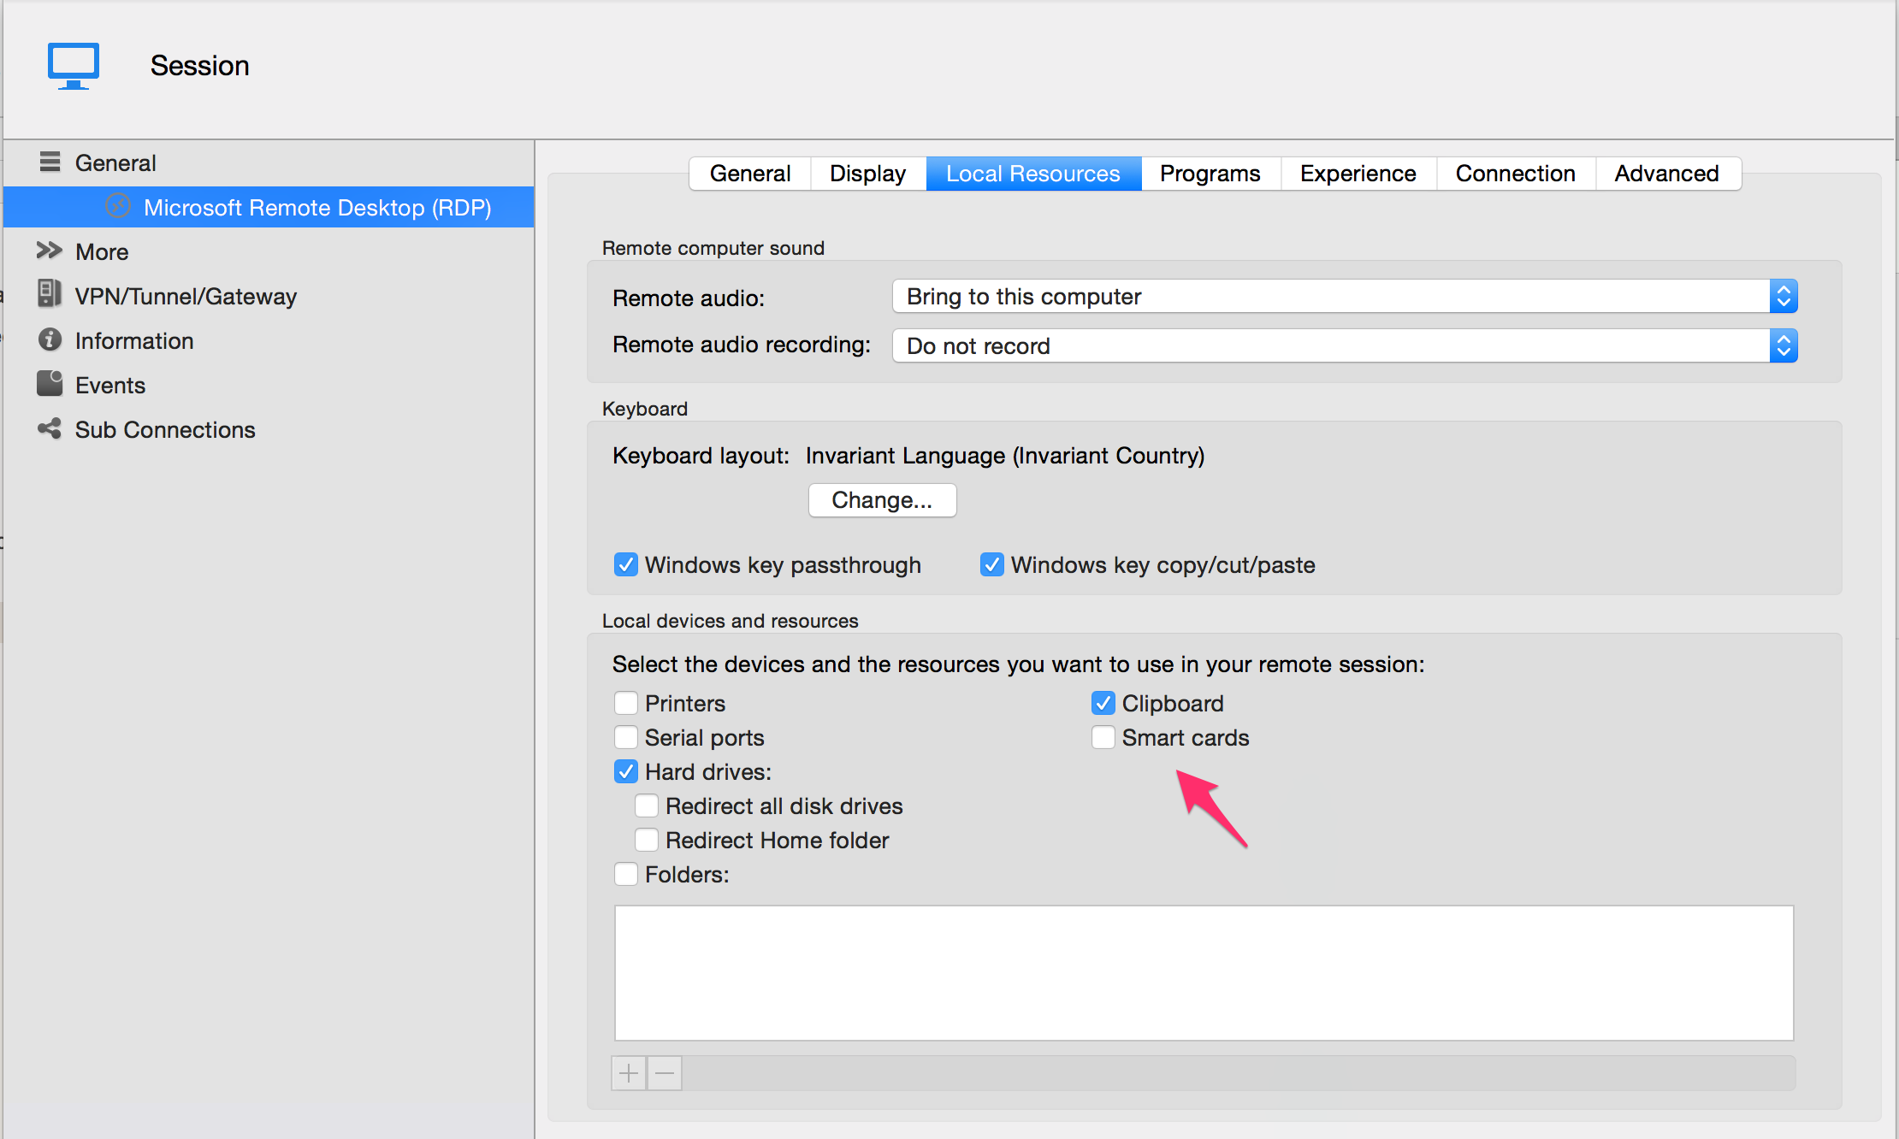
Task: Click the More sidebar icon
Action: [49, 251]
